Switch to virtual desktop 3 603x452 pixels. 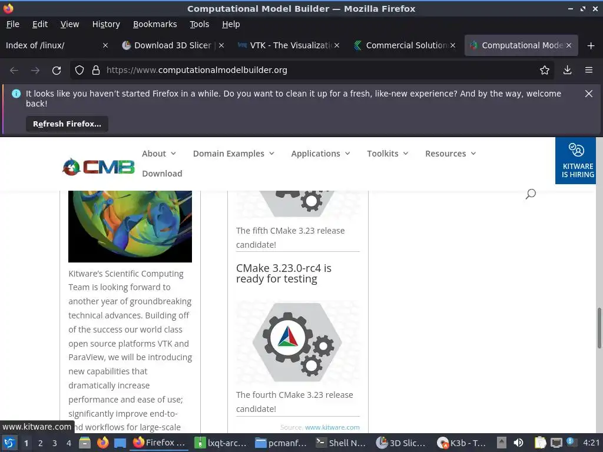click(55, 443)
